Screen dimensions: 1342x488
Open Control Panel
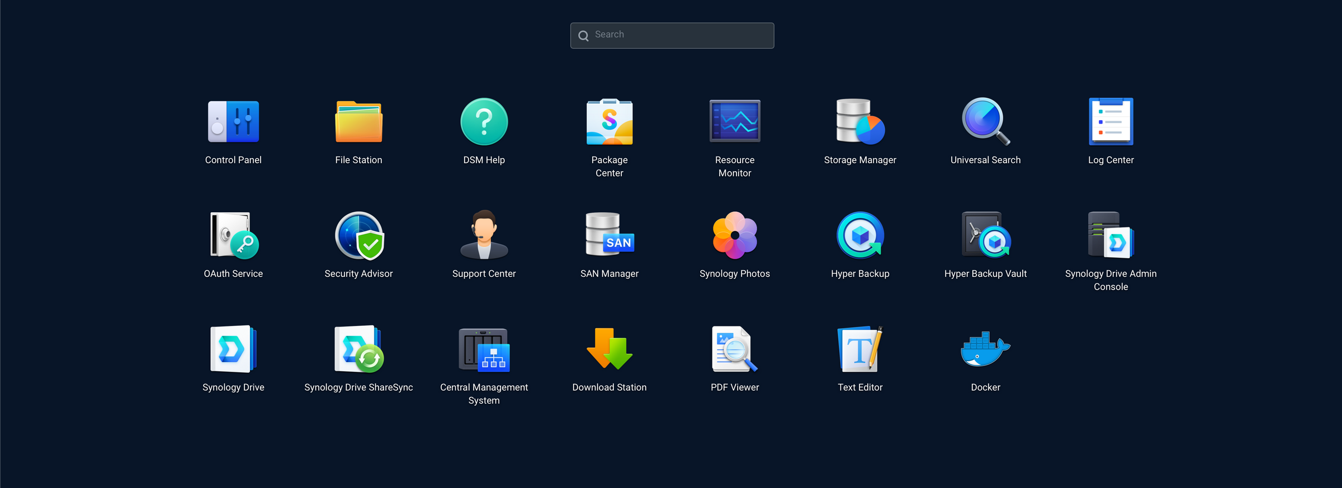pyautogui.click(x=233, y=122)
